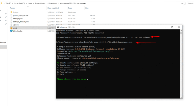The height and width of the screenshot is (106, 194).
Task: Click 'M: Create certificate (full options)' line
Action: (76, 65)
